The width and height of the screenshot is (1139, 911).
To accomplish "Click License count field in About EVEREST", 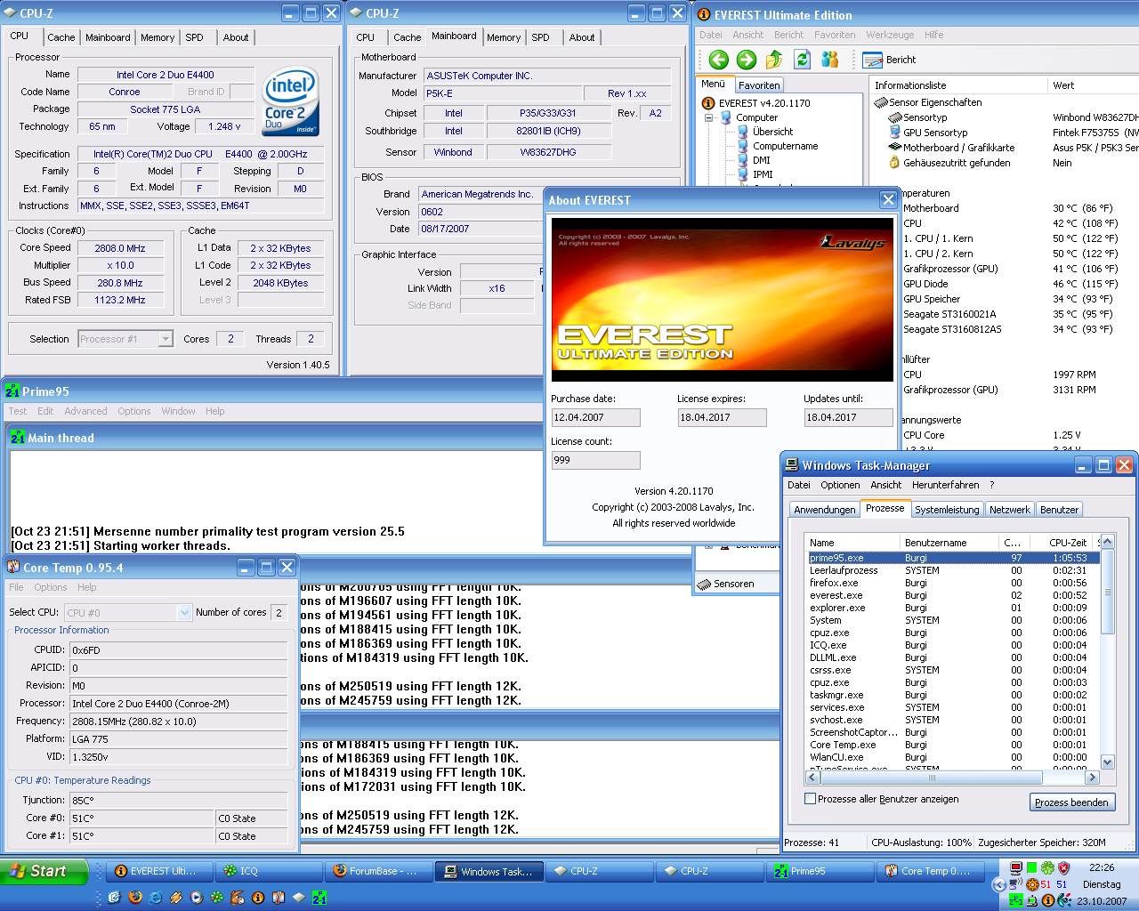I will (x=595, y=460).
